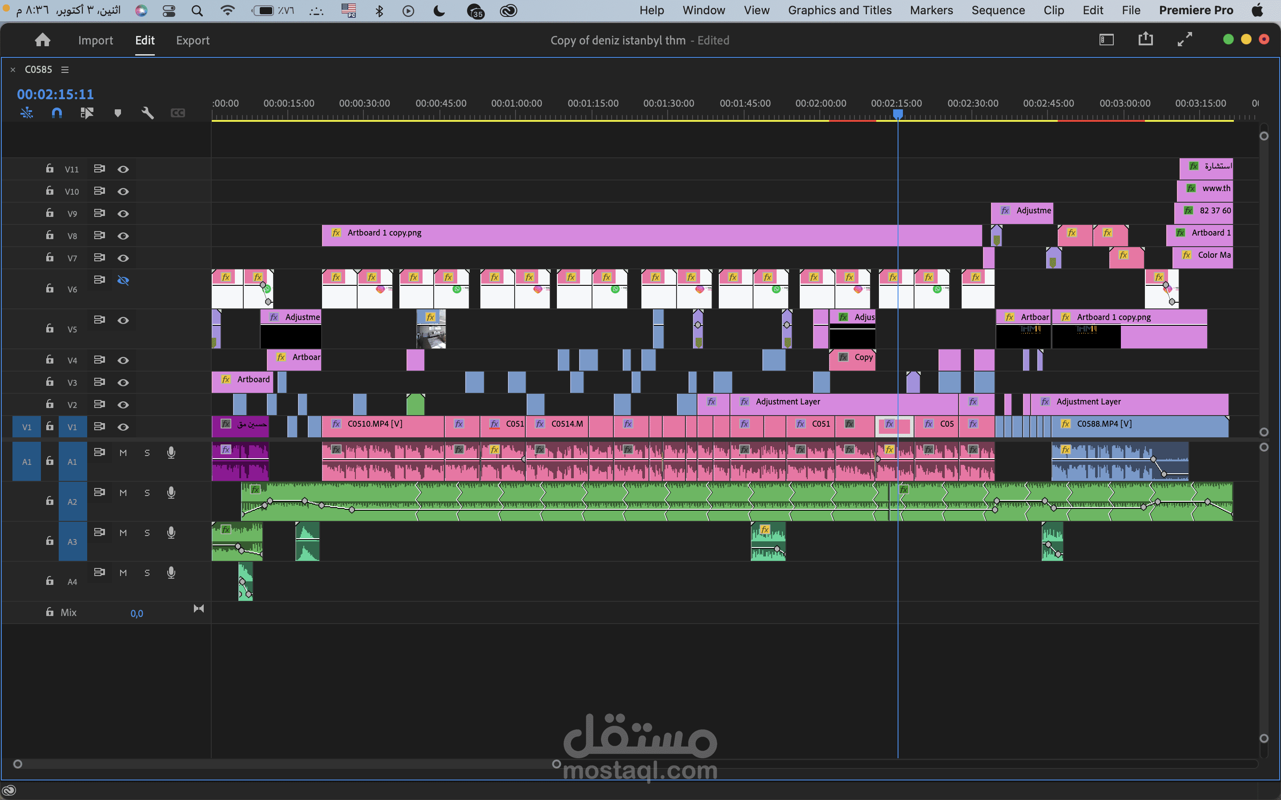This screenshot has width=1281, height=800.
Task: Open Control Center in menu bar
Action: 169,11
